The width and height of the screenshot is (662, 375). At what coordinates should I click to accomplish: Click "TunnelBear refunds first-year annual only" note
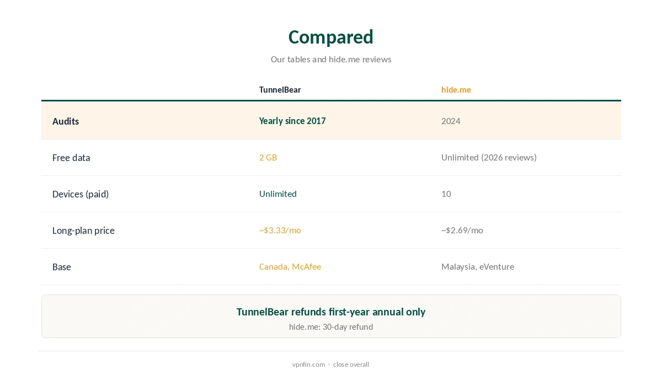[331, 312]
